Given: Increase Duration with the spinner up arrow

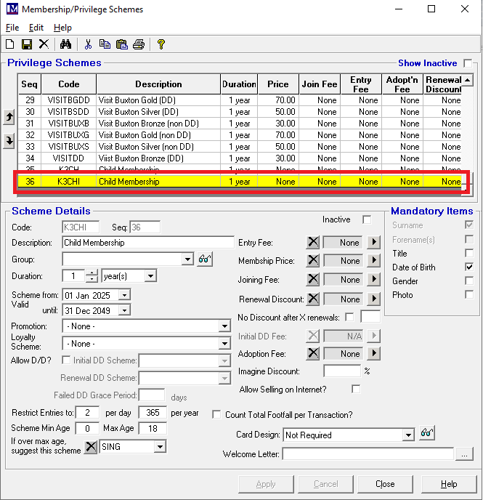Looking at the screenshot, I should pyautogui.click(x=92, y=273).
